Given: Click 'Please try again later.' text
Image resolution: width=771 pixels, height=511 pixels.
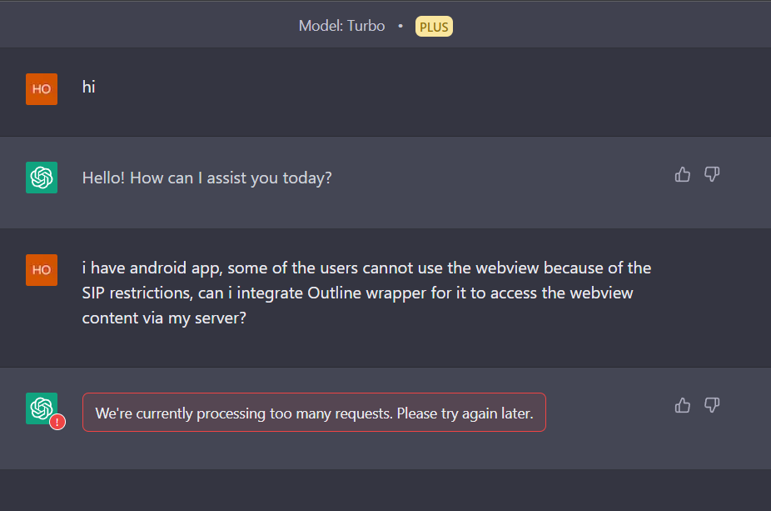Looking at the screenshot, I should pos(465,413).
